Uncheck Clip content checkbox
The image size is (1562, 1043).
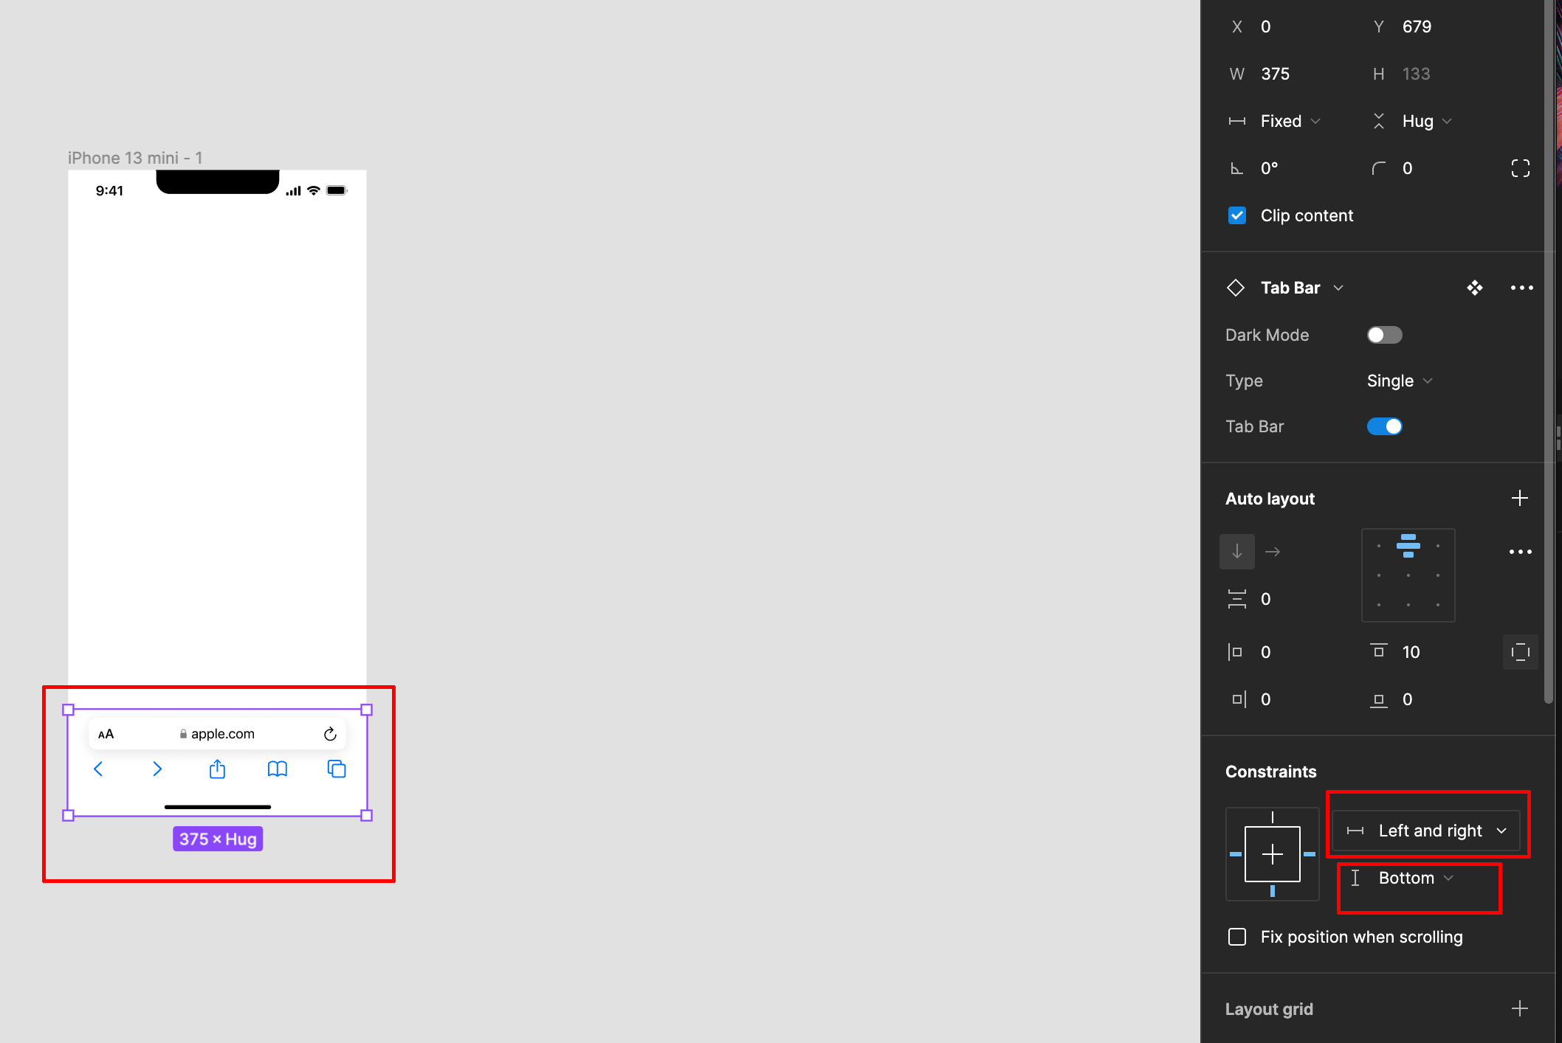pyautogui.click(x=1237, y=215)
